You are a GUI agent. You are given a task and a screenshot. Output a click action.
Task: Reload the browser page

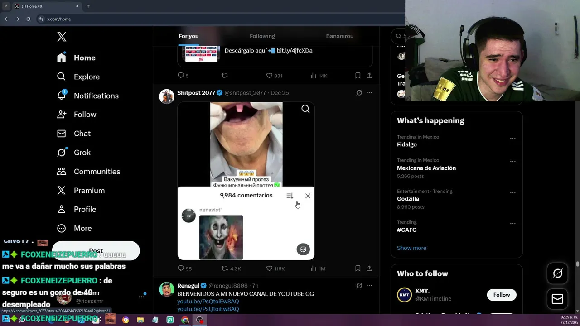[28, 19]
